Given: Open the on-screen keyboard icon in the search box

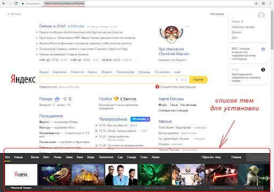Looking at the screenshot, I should click(184, 79).
